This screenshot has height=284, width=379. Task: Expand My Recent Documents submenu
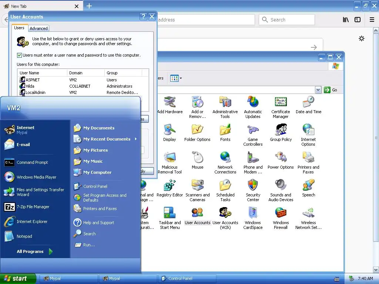[x=105, y=139]
